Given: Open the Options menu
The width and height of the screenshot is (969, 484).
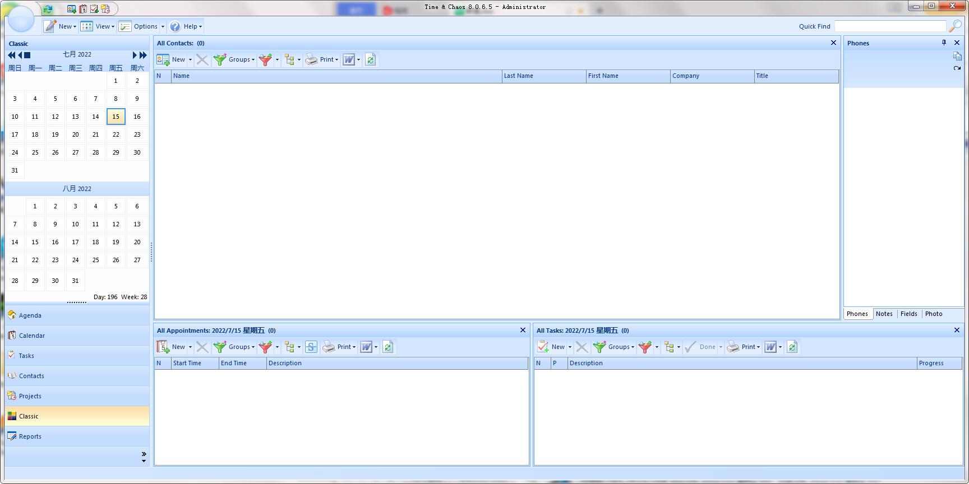Looking at the screenshot, I should click(x=141, y=26).
